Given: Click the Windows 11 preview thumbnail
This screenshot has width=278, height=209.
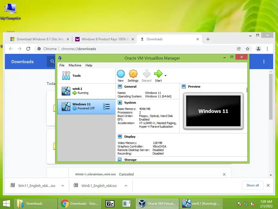Looking at the screenshot, I should point(213,111).
